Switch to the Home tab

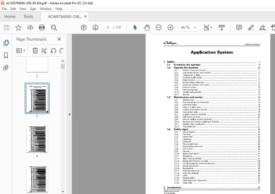(x=10, y=17)
